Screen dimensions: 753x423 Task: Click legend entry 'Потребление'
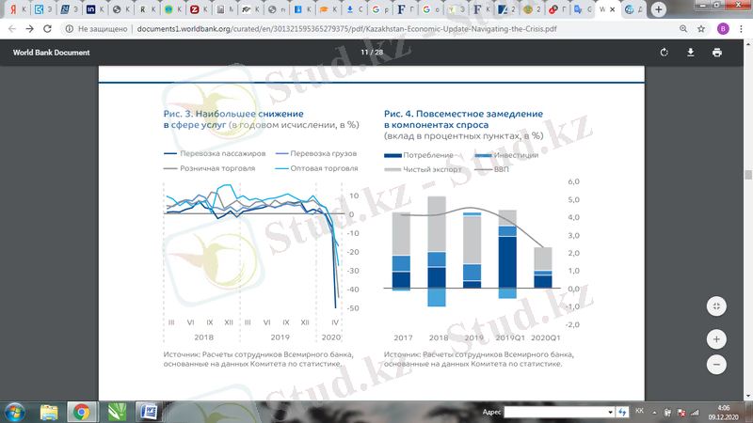tap(419, 155)
